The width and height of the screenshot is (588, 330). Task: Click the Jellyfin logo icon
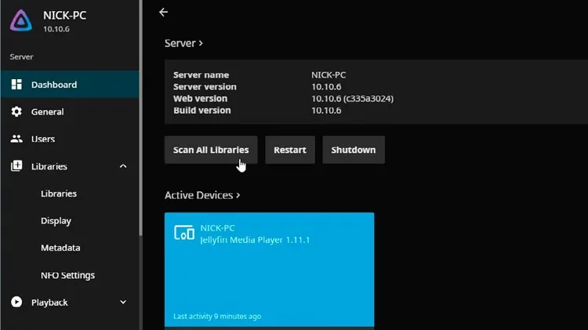pyautogui.click(x=21, y=20)
